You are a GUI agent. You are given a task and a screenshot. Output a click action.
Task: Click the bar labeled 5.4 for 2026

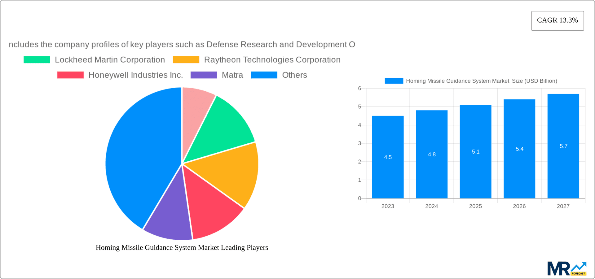pyautogui.click(x=519, y=149)
